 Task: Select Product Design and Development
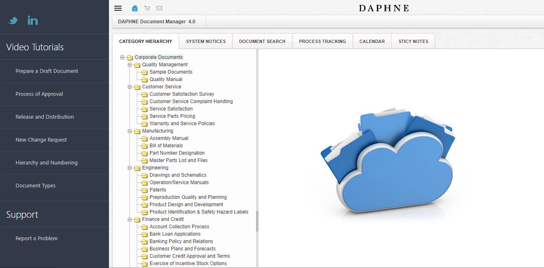click(x=186, y=205)
